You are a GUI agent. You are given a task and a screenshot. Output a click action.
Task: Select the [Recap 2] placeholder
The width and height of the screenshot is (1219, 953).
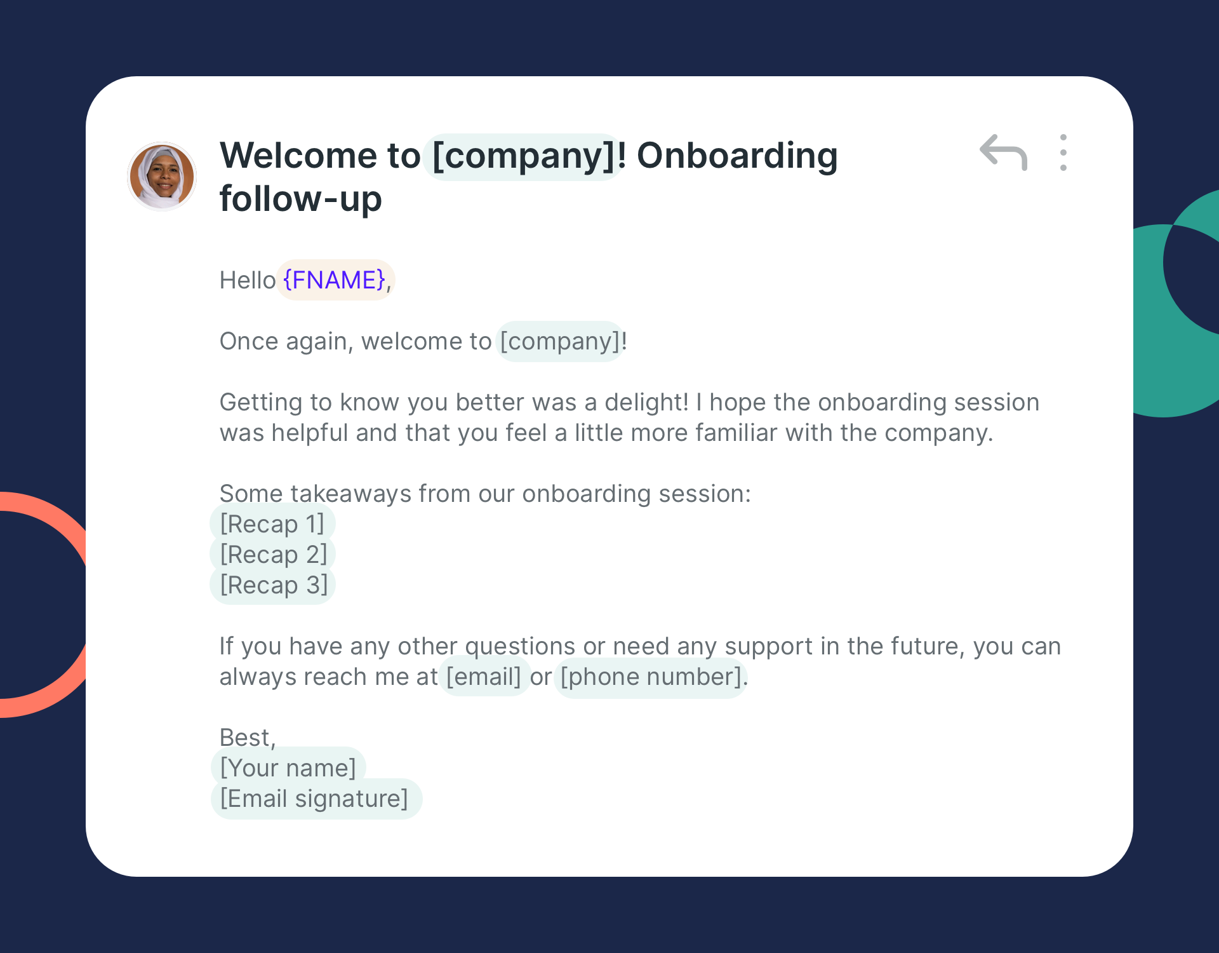(x=273, y=555)
